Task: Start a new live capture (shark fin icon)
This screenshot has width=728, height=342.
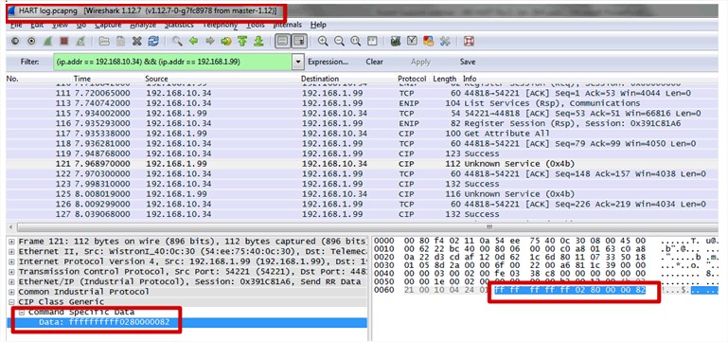Action: 48,42
